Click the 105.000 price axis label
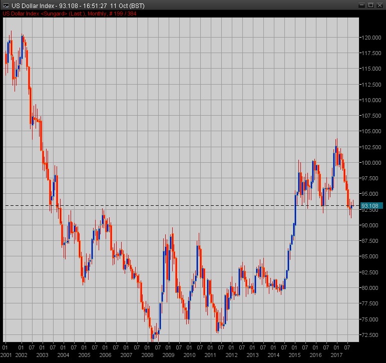 point(370,131)
